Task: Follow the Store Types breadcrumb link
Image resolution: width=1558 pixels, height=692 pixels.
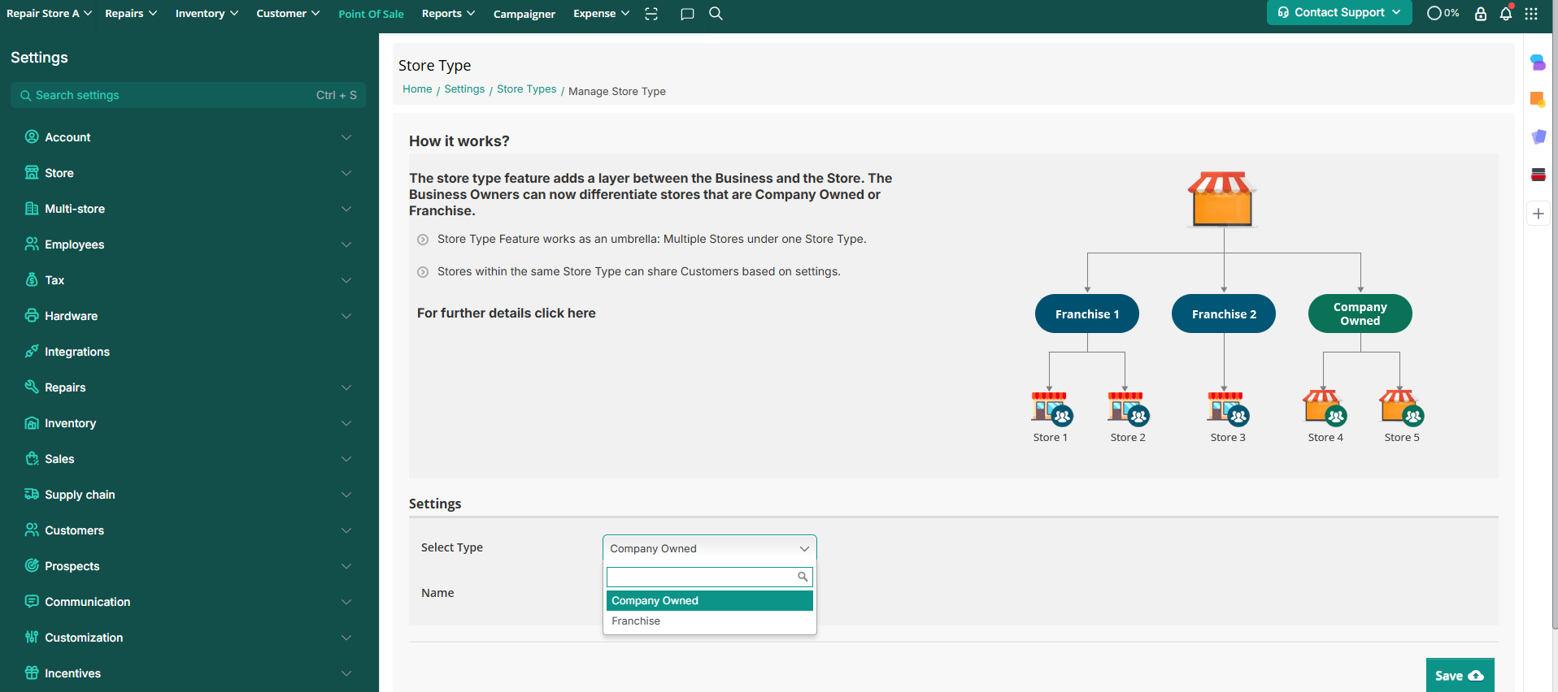Action: 526,89
